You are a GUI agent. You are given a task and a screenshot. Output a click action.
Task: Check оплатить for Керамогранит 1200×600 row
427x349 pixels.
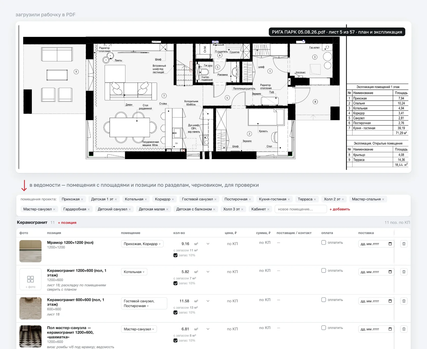pyautogui.click(x=324, y=271)
